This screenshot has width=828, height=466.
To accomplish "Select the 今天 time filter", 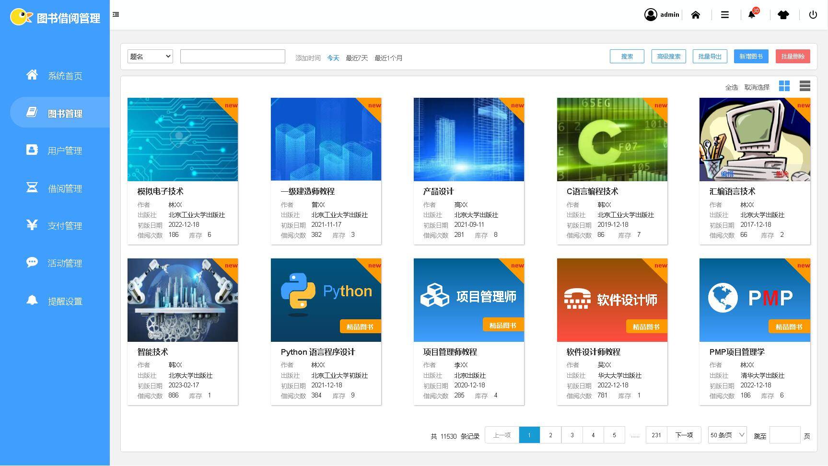I will pos(333,58).
